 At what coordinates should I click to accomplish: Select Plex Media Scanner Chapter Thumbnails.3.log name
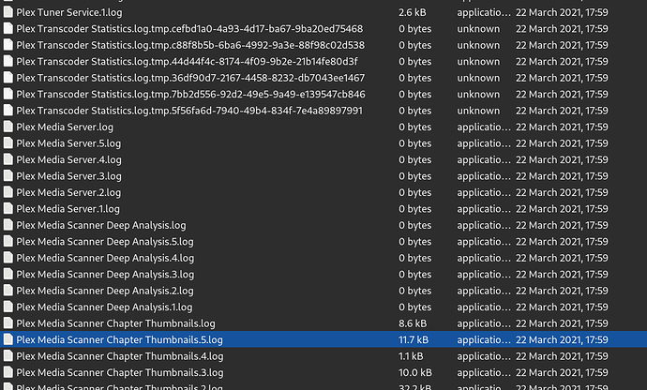coord(120,373)
